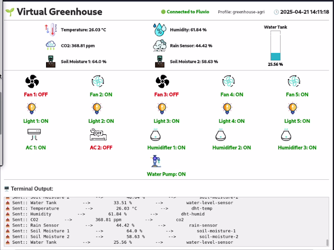This screenshot has width=334, height=250.
Task: Click the thermometer temperature icon
Action: tap(51, 30)
